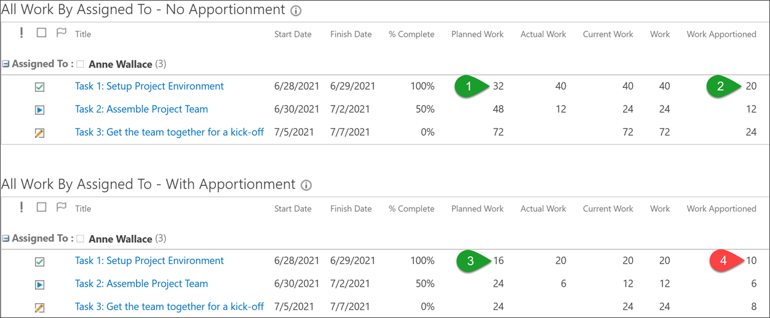Toggle select-all checkbox header in top list
Screen dimensions: 770x318
click(x=41, y=33)
